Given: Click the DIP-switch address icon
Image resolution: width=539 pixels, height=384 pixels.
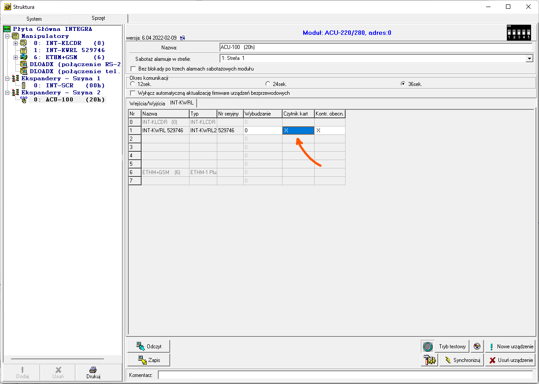Looking at the screenshot, I should pos(519,32).
